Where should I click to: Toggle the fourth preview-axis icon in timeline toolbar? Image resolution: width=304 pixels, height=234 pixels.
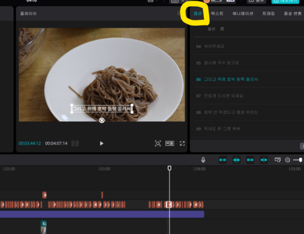click(263, 159)
